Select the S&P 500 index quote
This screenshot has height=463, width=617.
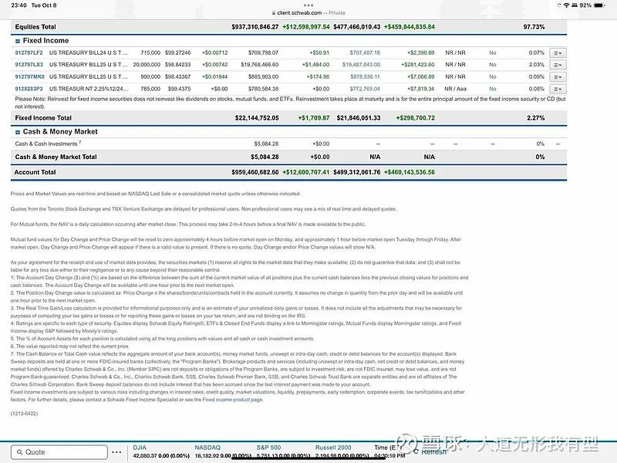point(283,451)
